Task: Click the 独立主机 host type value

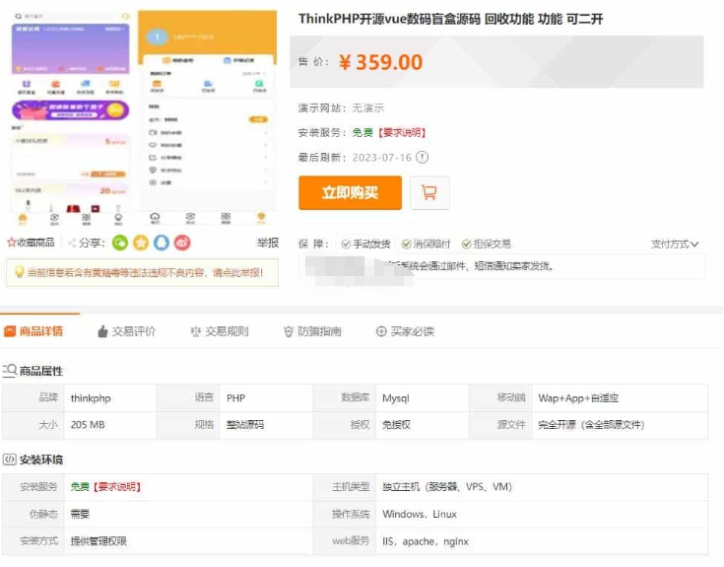Action: click(x=447, y=486)
